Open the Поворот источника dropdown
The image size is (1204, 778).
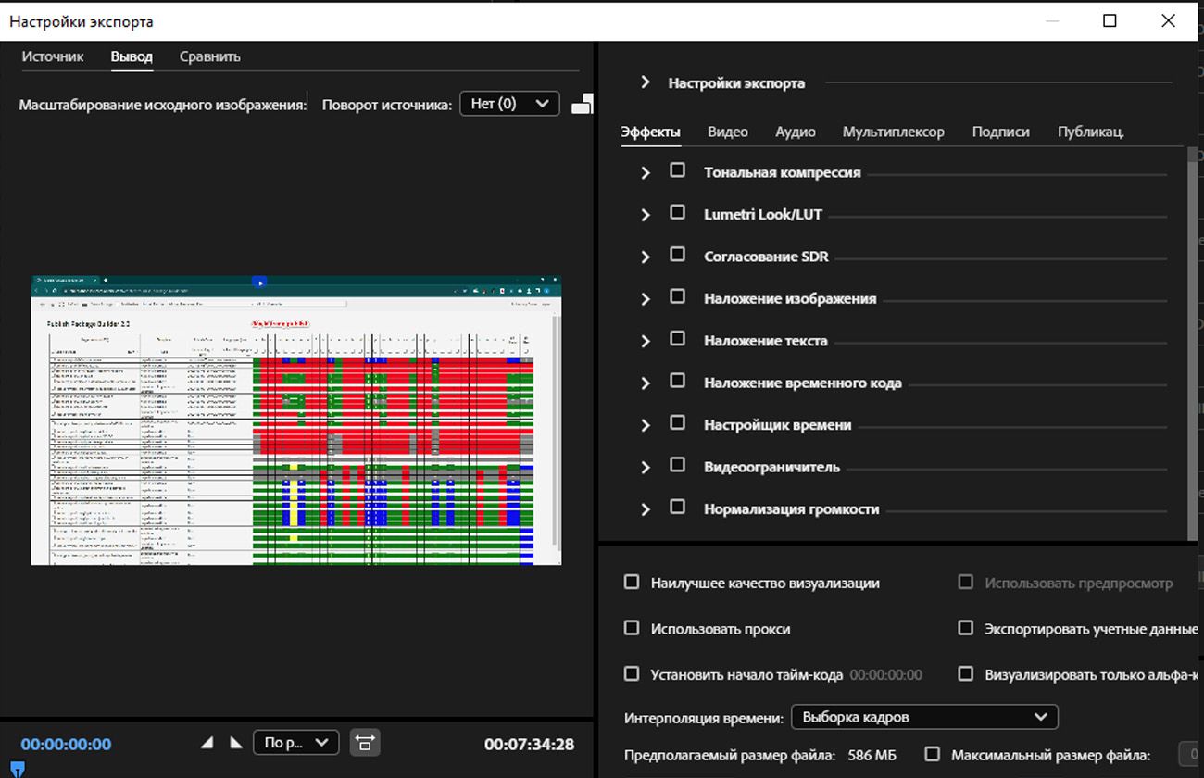(509, 104)
